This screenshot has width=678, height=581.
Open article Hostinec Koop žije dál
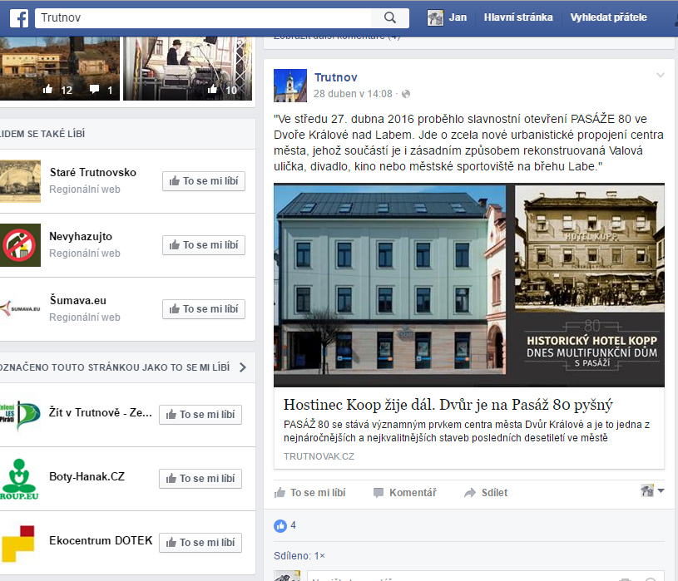click(448, 405)
